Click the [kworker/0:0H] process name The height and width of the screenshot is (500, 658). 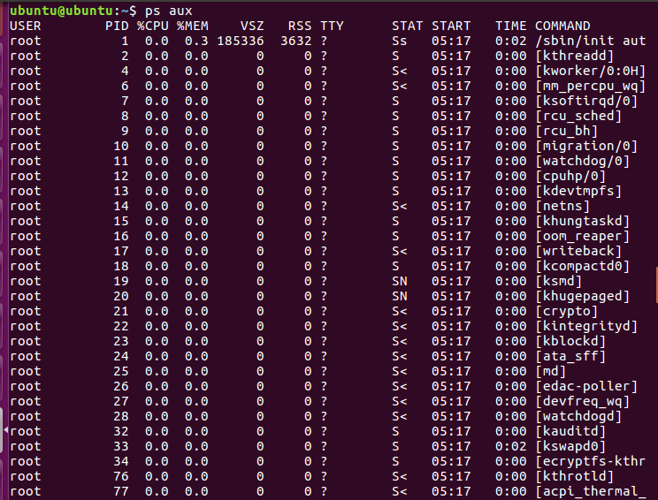click(591, 72)
